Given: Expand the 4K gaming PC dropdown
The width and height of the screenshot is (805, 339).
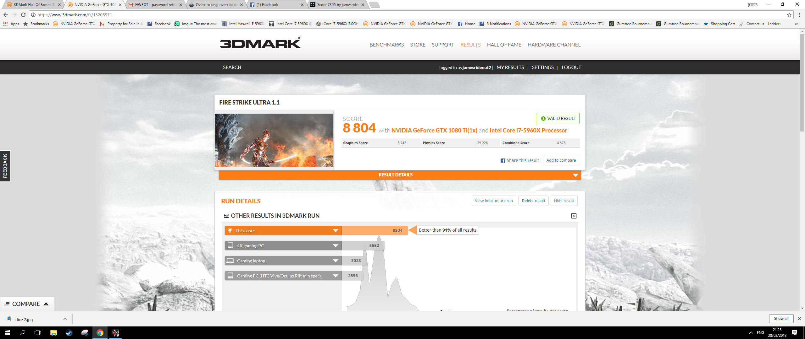Looking at the screenshot, I should (336, 246).
